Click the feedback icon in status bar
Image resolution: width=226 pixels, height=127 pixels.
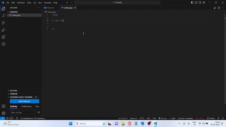pos(218,119)
